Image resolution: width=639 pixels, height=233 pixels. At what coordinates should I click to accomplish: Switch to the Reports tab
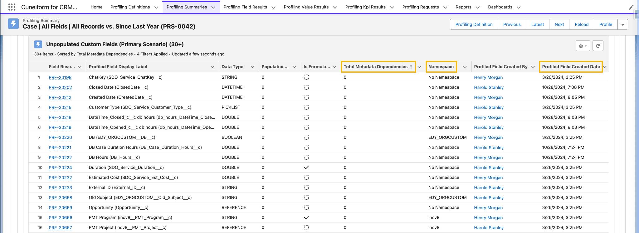463,7
